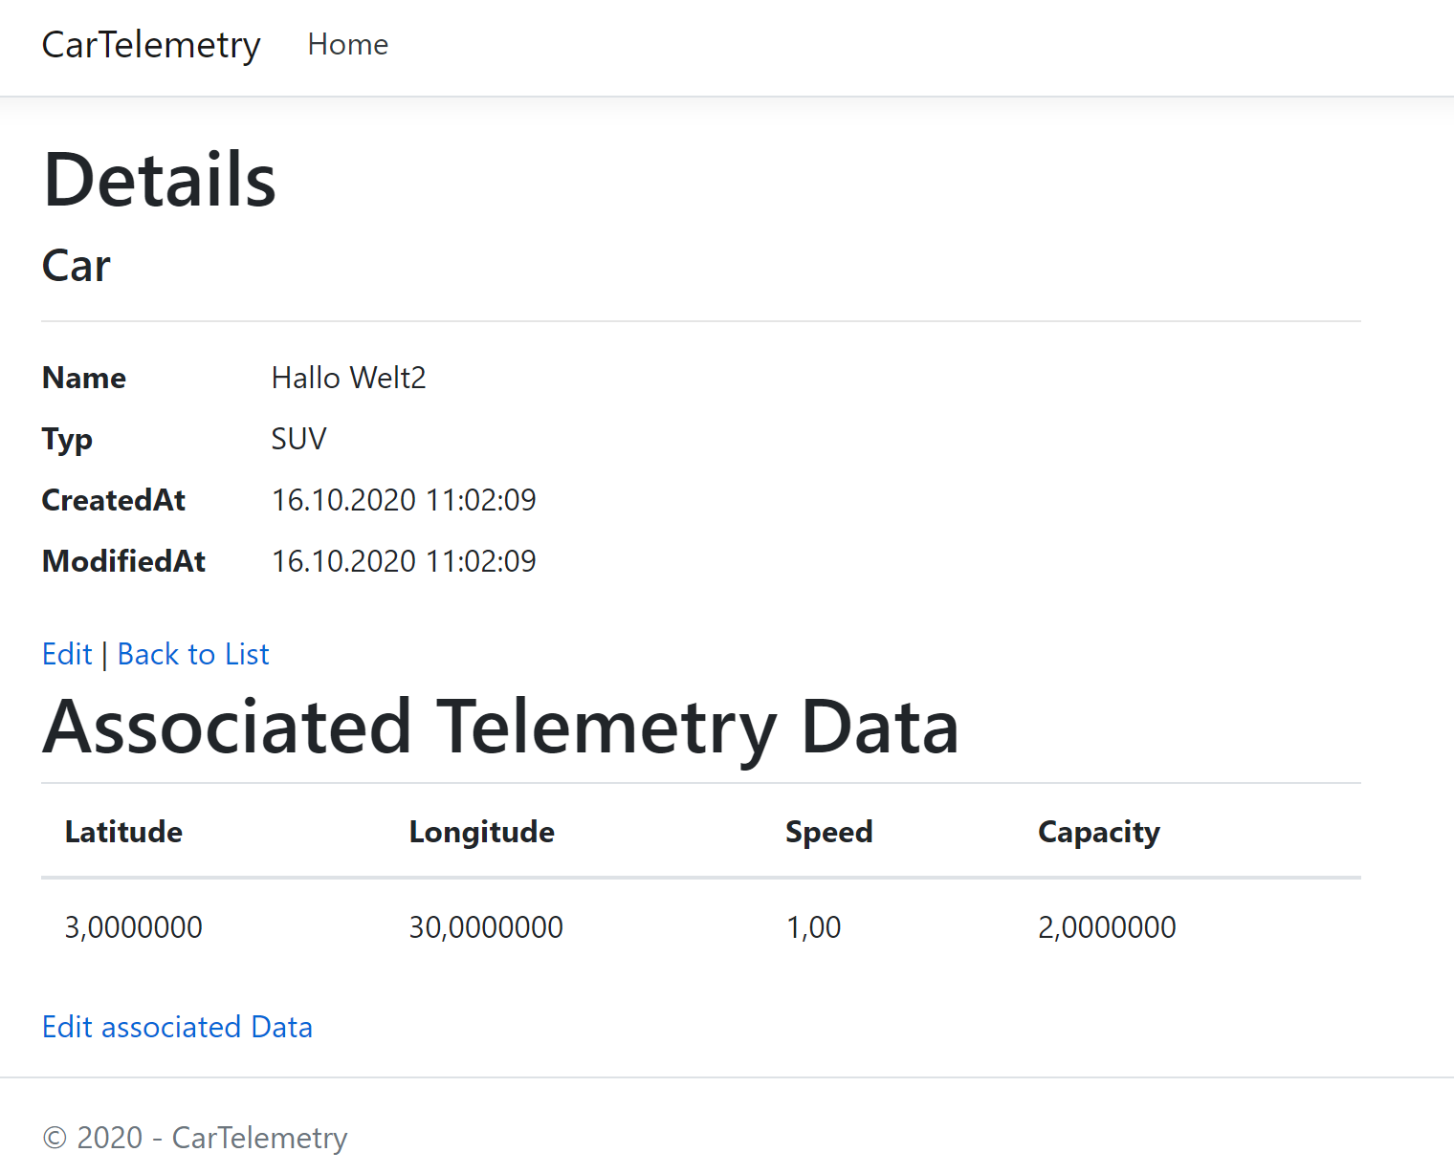Open the Edit associated Data link
This screenshot has width=1454, height=1174.
click(177, 1027)
